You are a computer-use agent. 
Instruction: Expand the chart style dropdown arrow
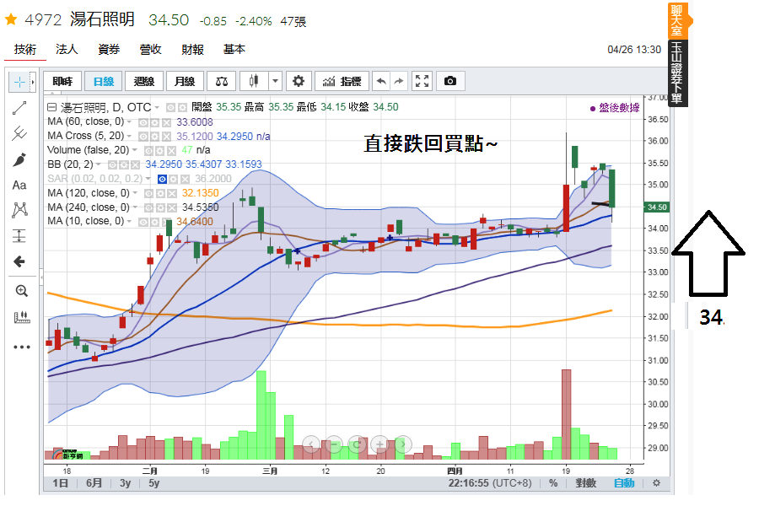click(275, 81)
